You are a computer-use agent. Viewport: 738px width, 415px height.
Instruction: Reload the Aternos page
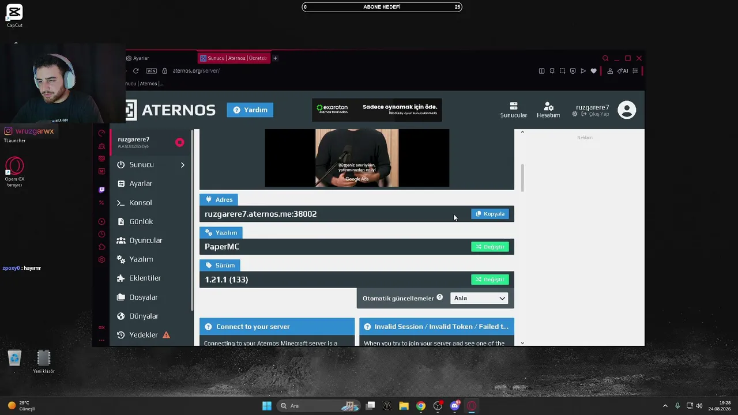coord(135,71)
